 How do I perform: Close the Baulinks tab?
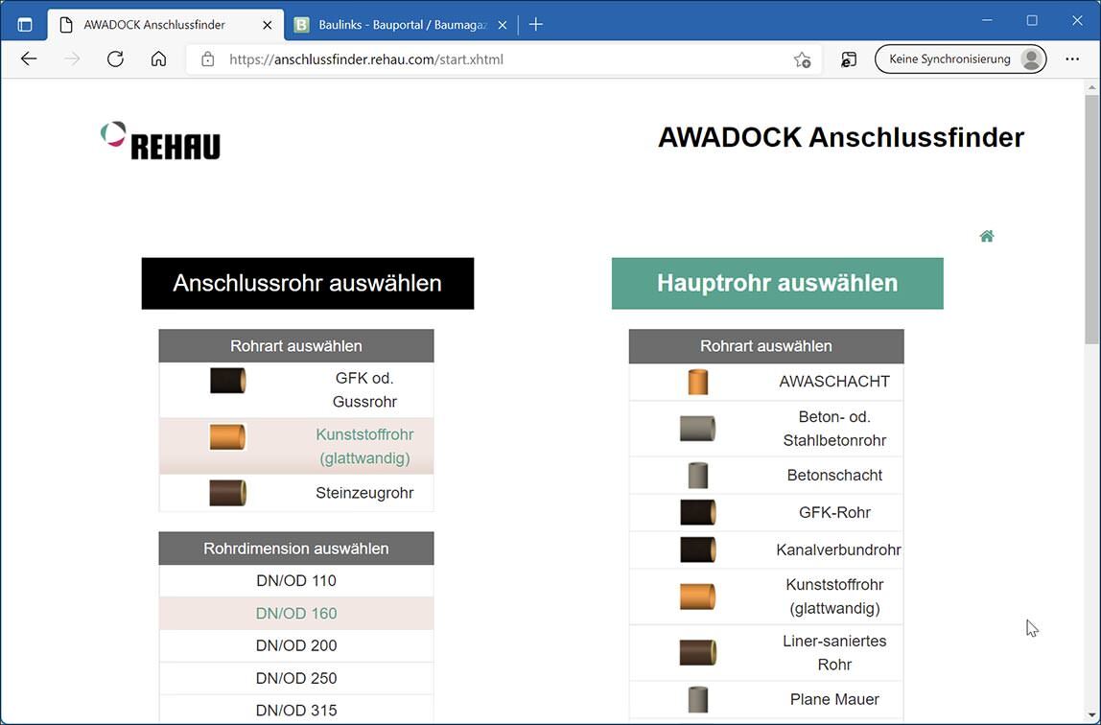click(x=502, y=25)
